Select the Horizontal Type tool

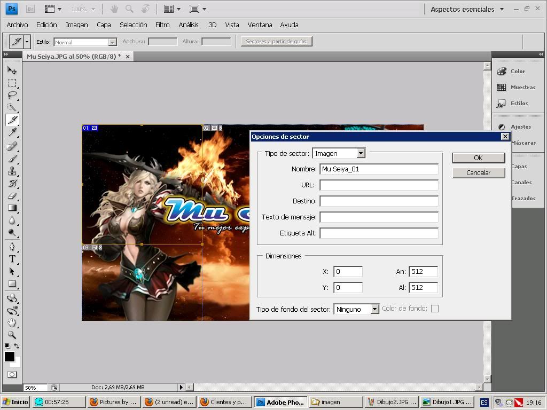[12, 259]
